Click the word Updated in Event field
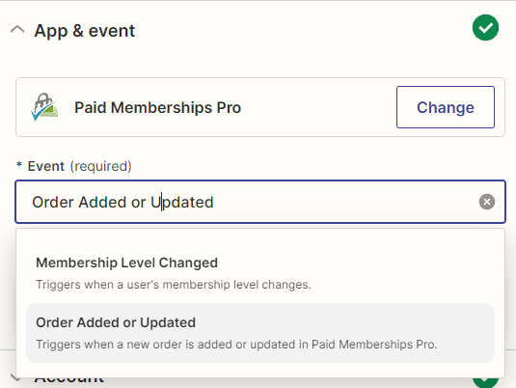 (x=182, y=202)
